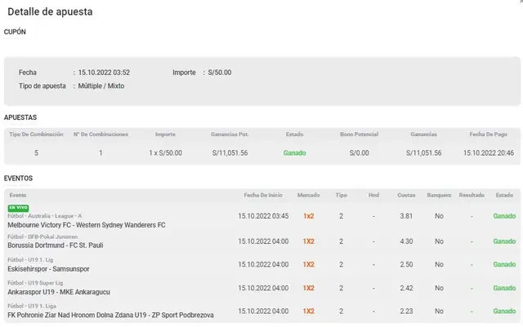Click the Fecha De Pago column header
Viewport: 523px width, 327px height.
pyautogui.click(x=488, y=134)
